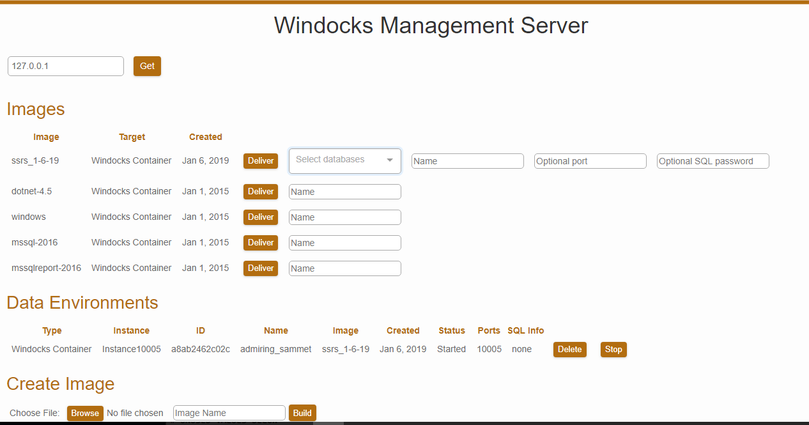Click the Instance10005 cell
This screenshot has height=425, width=809.
[132, 349]
